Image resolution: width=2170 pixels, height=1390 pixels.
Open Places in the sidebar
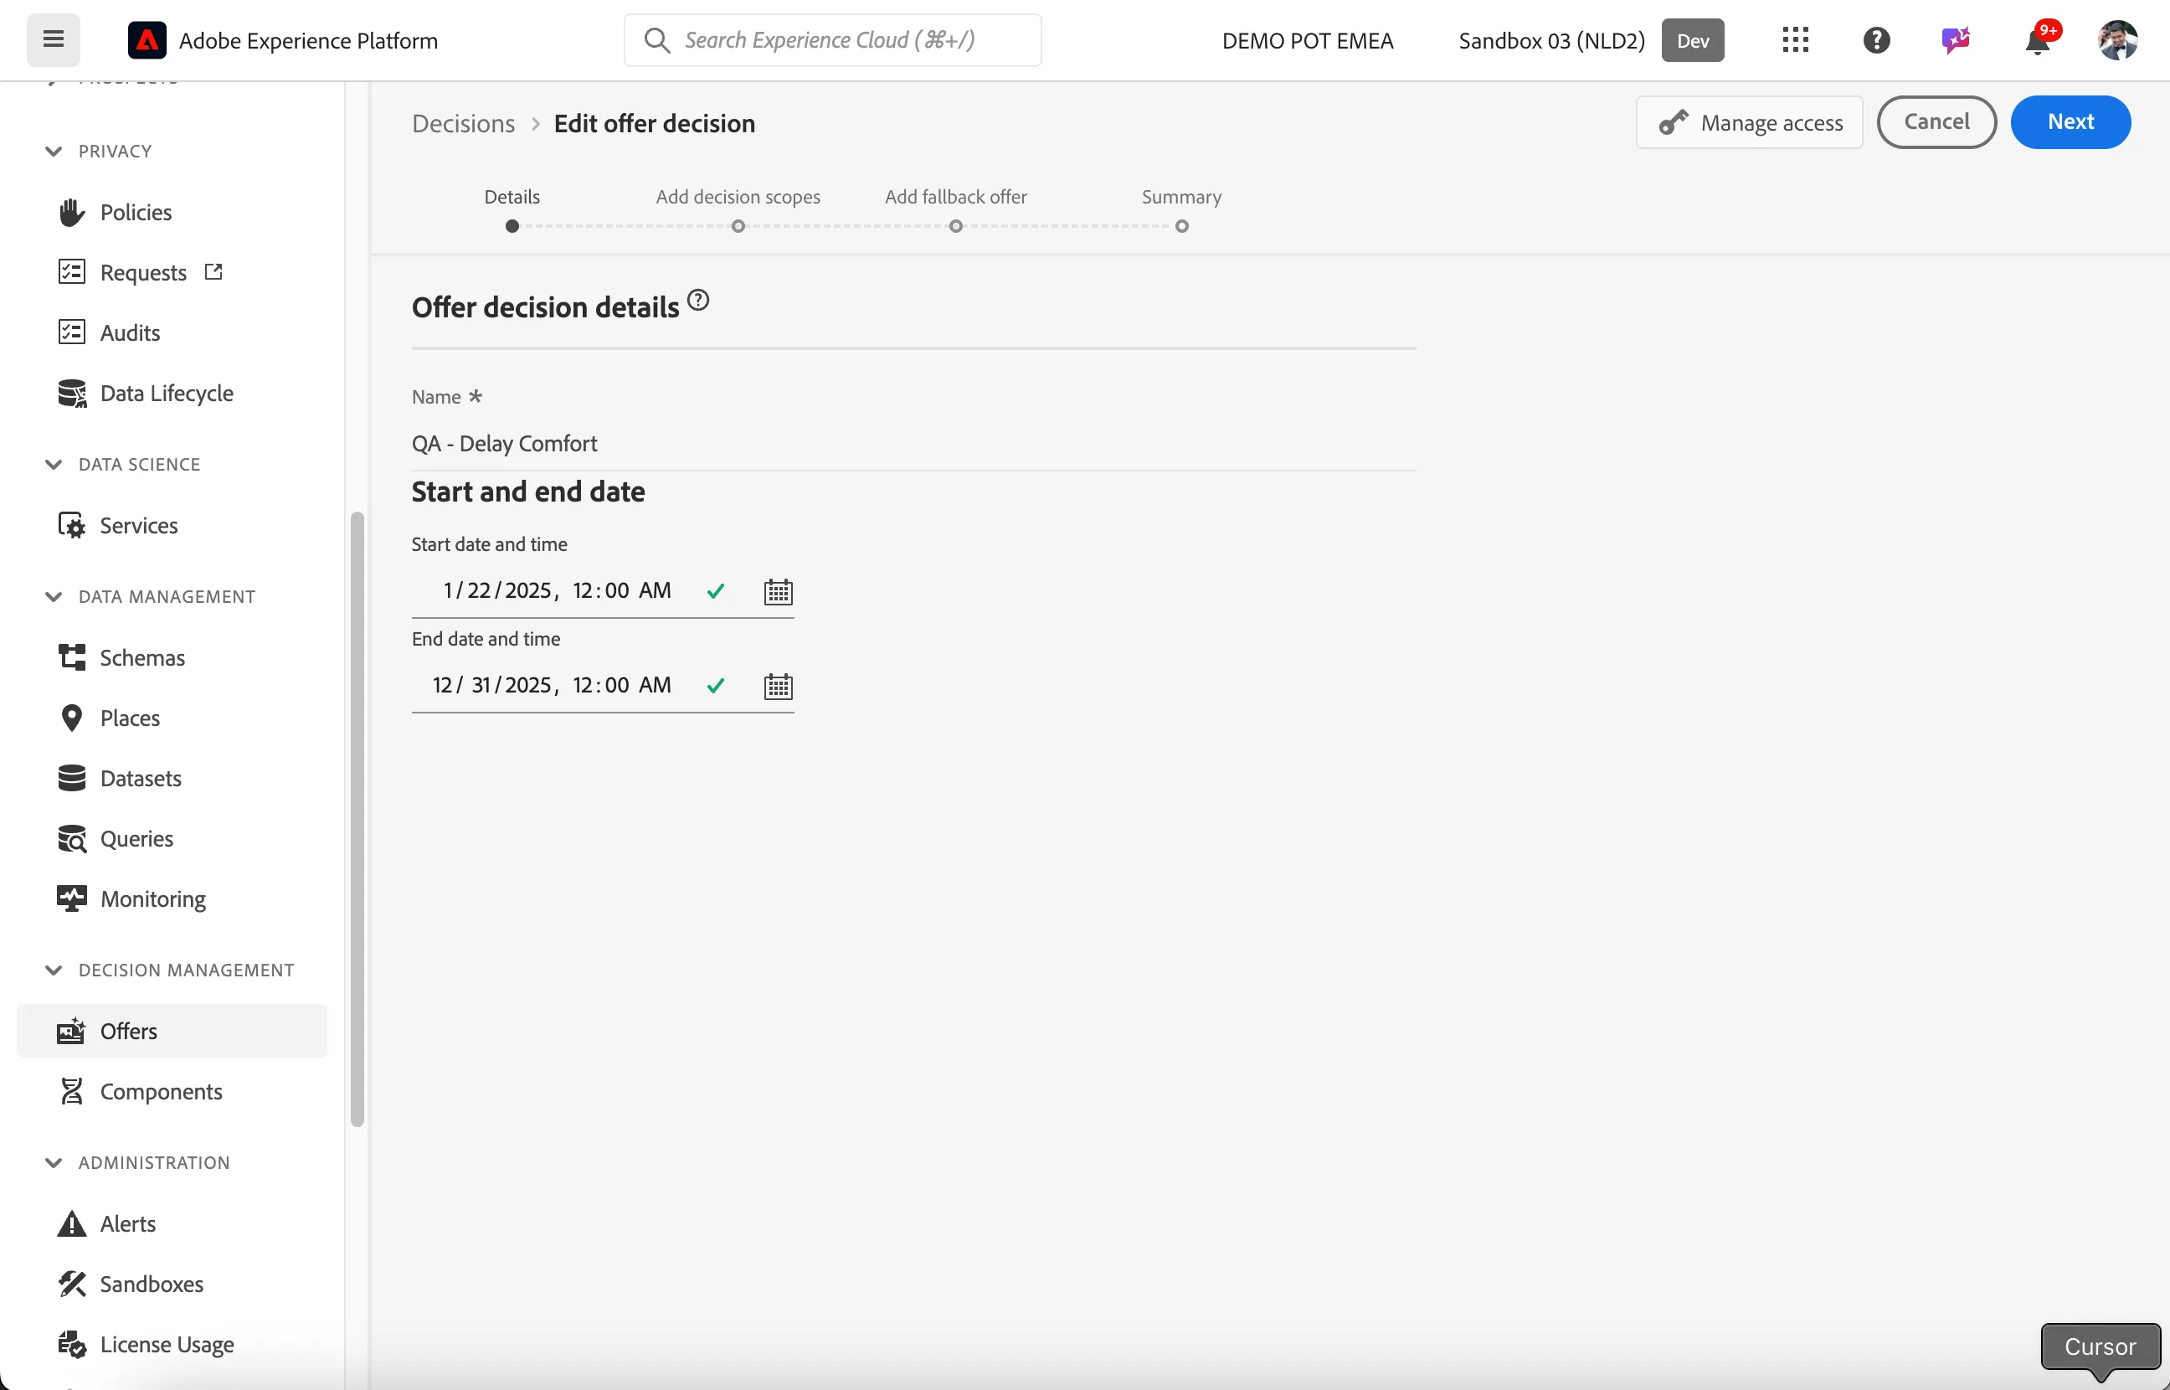click(172, 718)
